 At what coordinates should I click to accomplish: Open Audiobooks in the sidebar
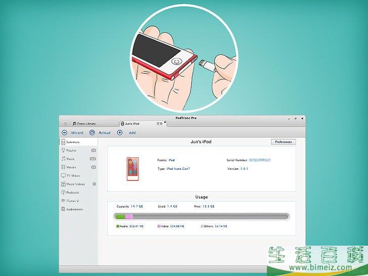coord(78,209)
